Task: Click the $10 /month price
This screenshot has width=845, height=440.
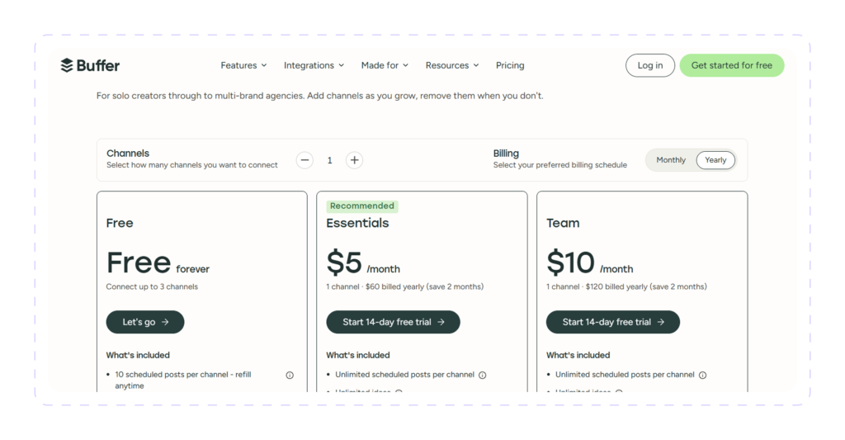Action: point(589,263)
